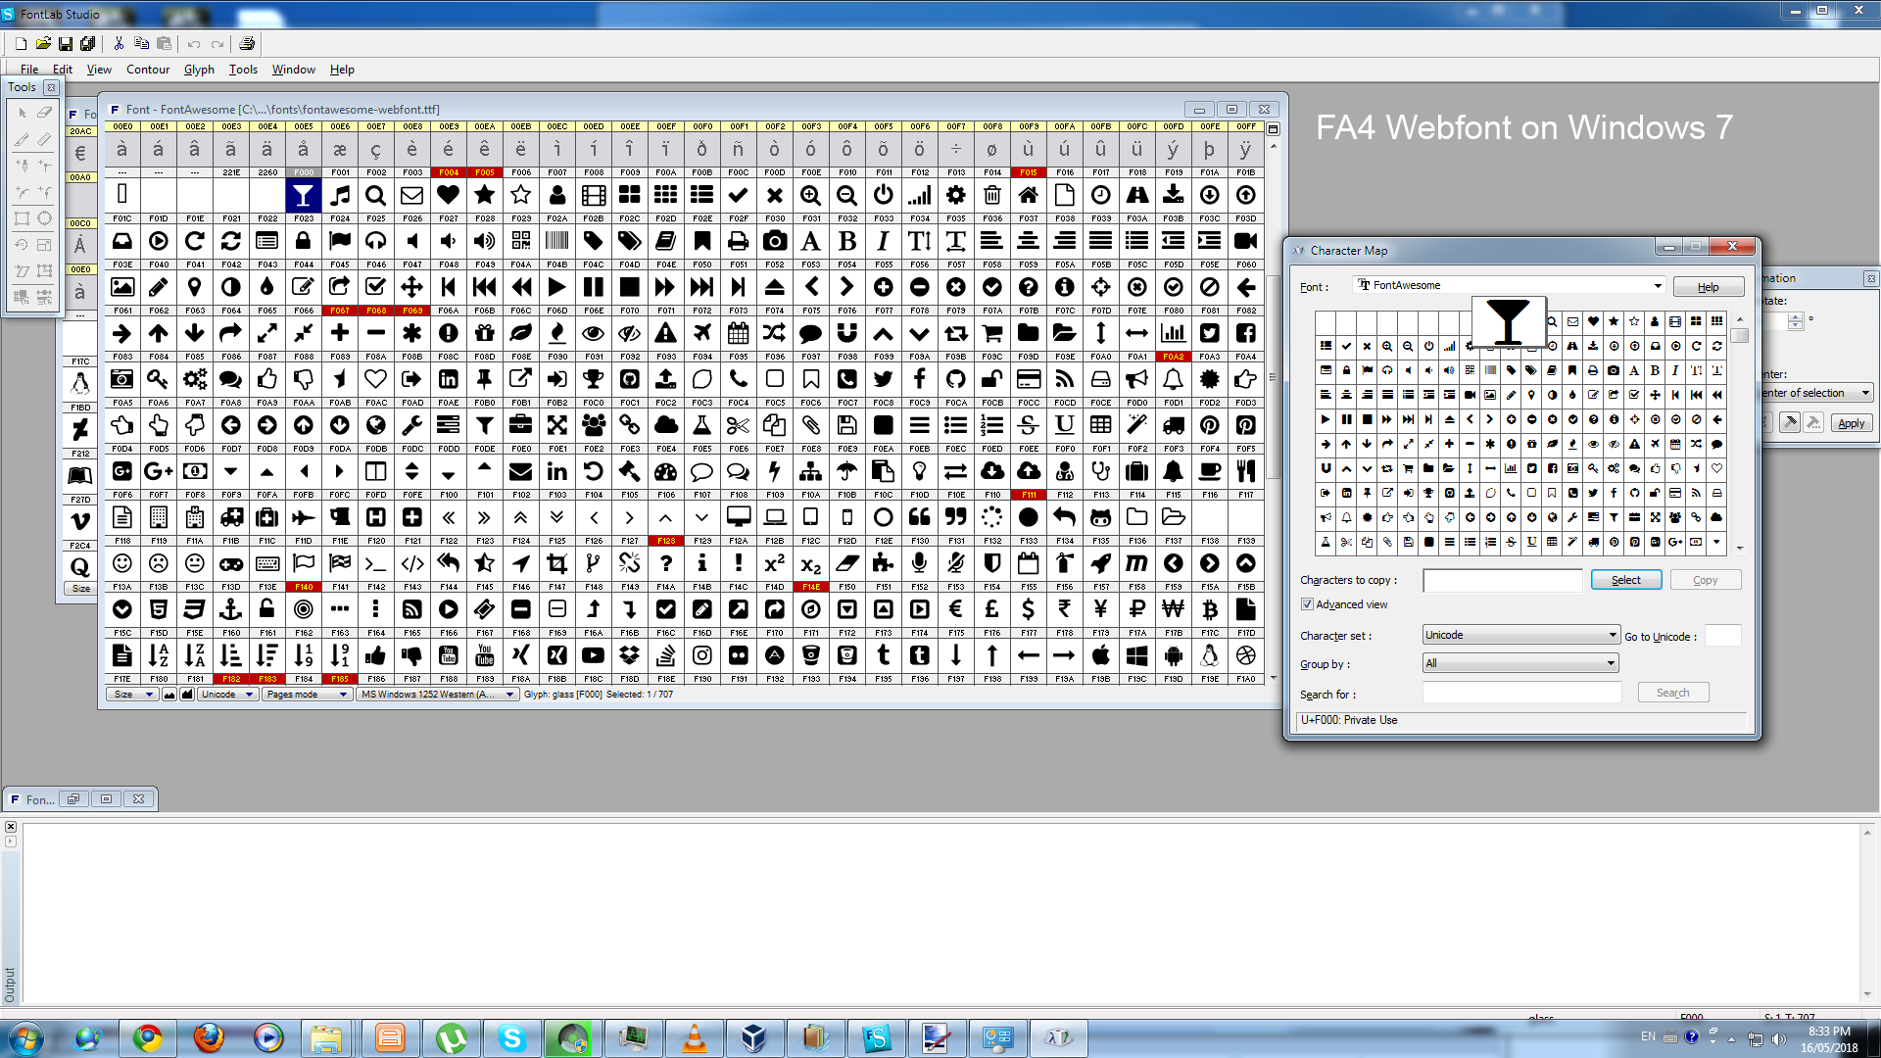Open the Font dropdown in Character Map
Viewport: 1881px width, 1058px height.
pos(1658,286)
